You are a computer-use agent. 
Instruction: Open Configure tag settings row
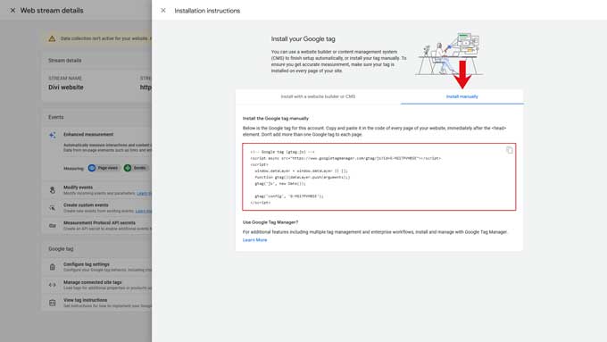[97, 267]
